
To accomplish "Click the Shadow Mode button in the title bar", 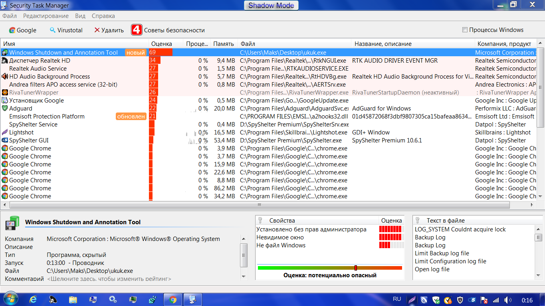I will pos(271,5).
